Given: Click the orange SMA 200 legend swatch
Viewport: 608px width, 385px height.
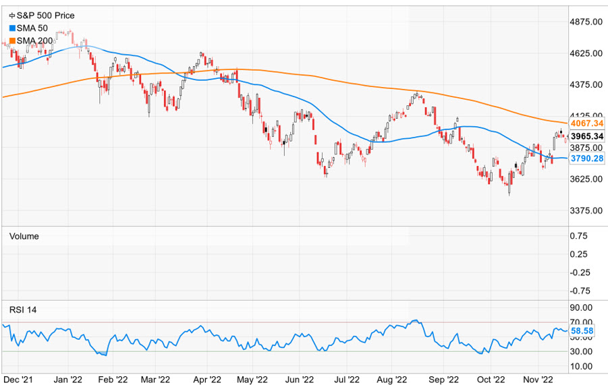Looking at the screenshot, I should tap(12, 40).
